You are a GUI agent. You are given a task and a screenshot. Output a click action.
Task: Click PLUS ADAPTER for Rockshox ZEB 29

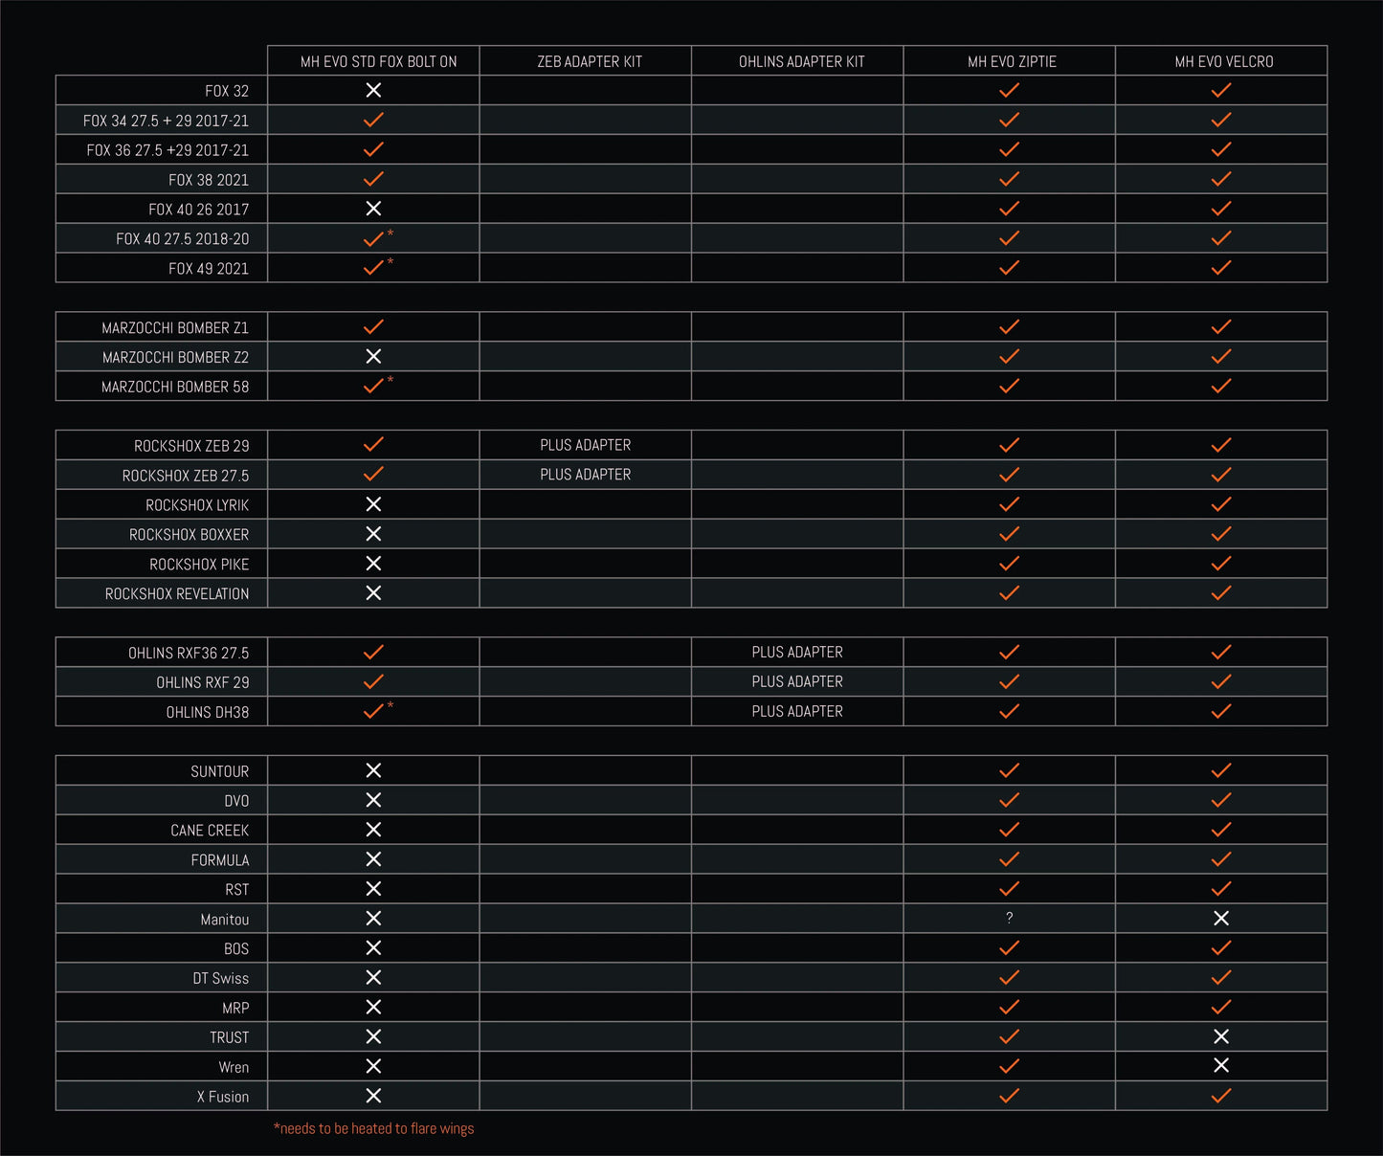(585, 445)
